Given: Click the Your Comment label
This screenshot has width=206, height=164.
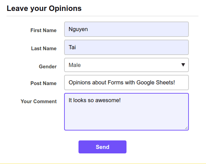Looking at the screenshot, I should coord(39,101).
